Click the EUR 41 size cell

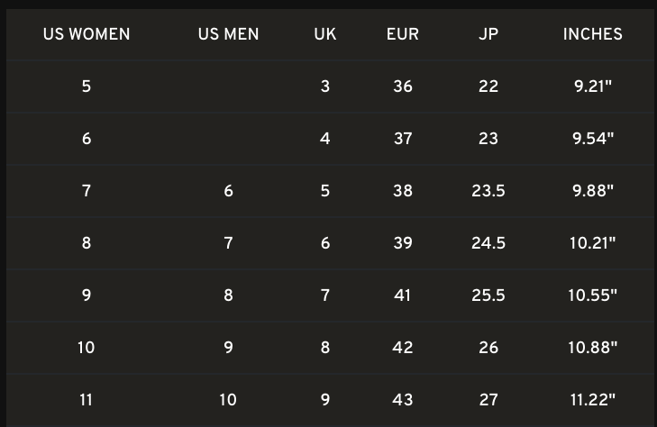403,295
